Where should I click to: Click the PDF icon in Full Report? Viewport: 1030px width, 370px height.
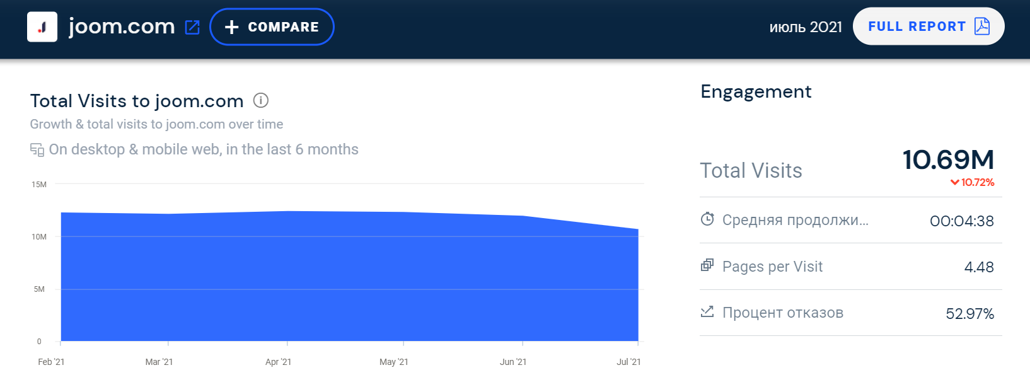(982, 26)
